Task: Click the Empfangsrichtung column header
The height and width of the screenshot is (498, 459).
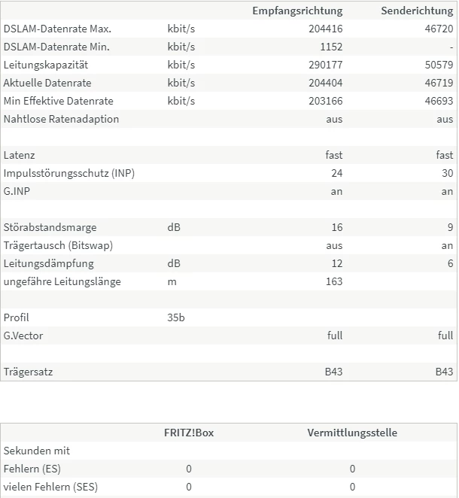Action: pyautogui.click(x=297, y=11)
